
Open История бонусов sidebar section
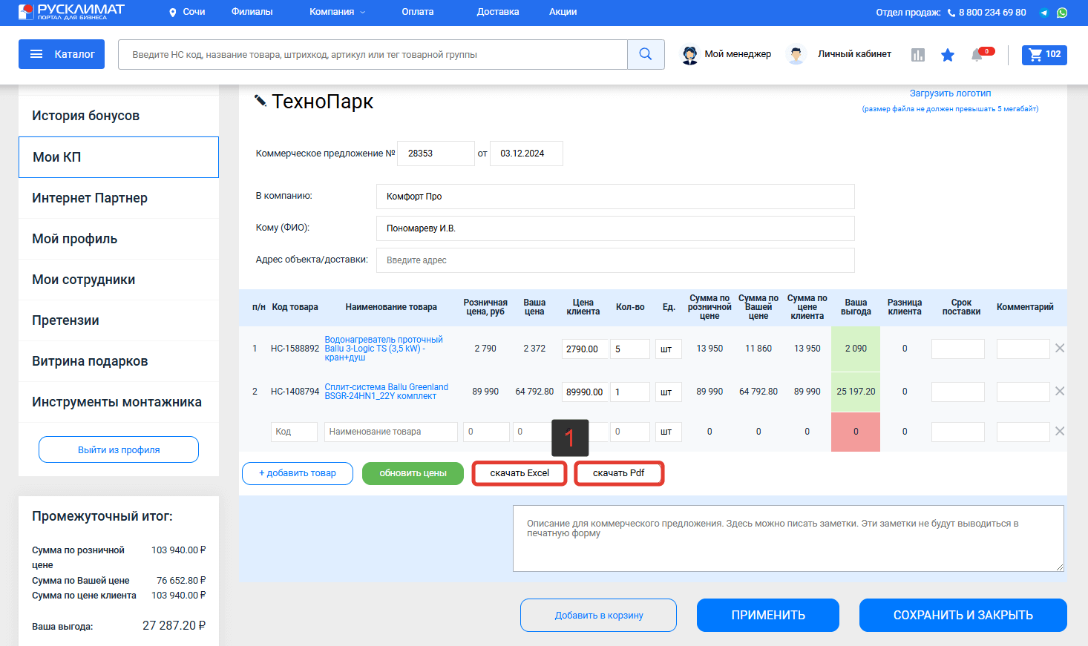click(x=119, y=116)
